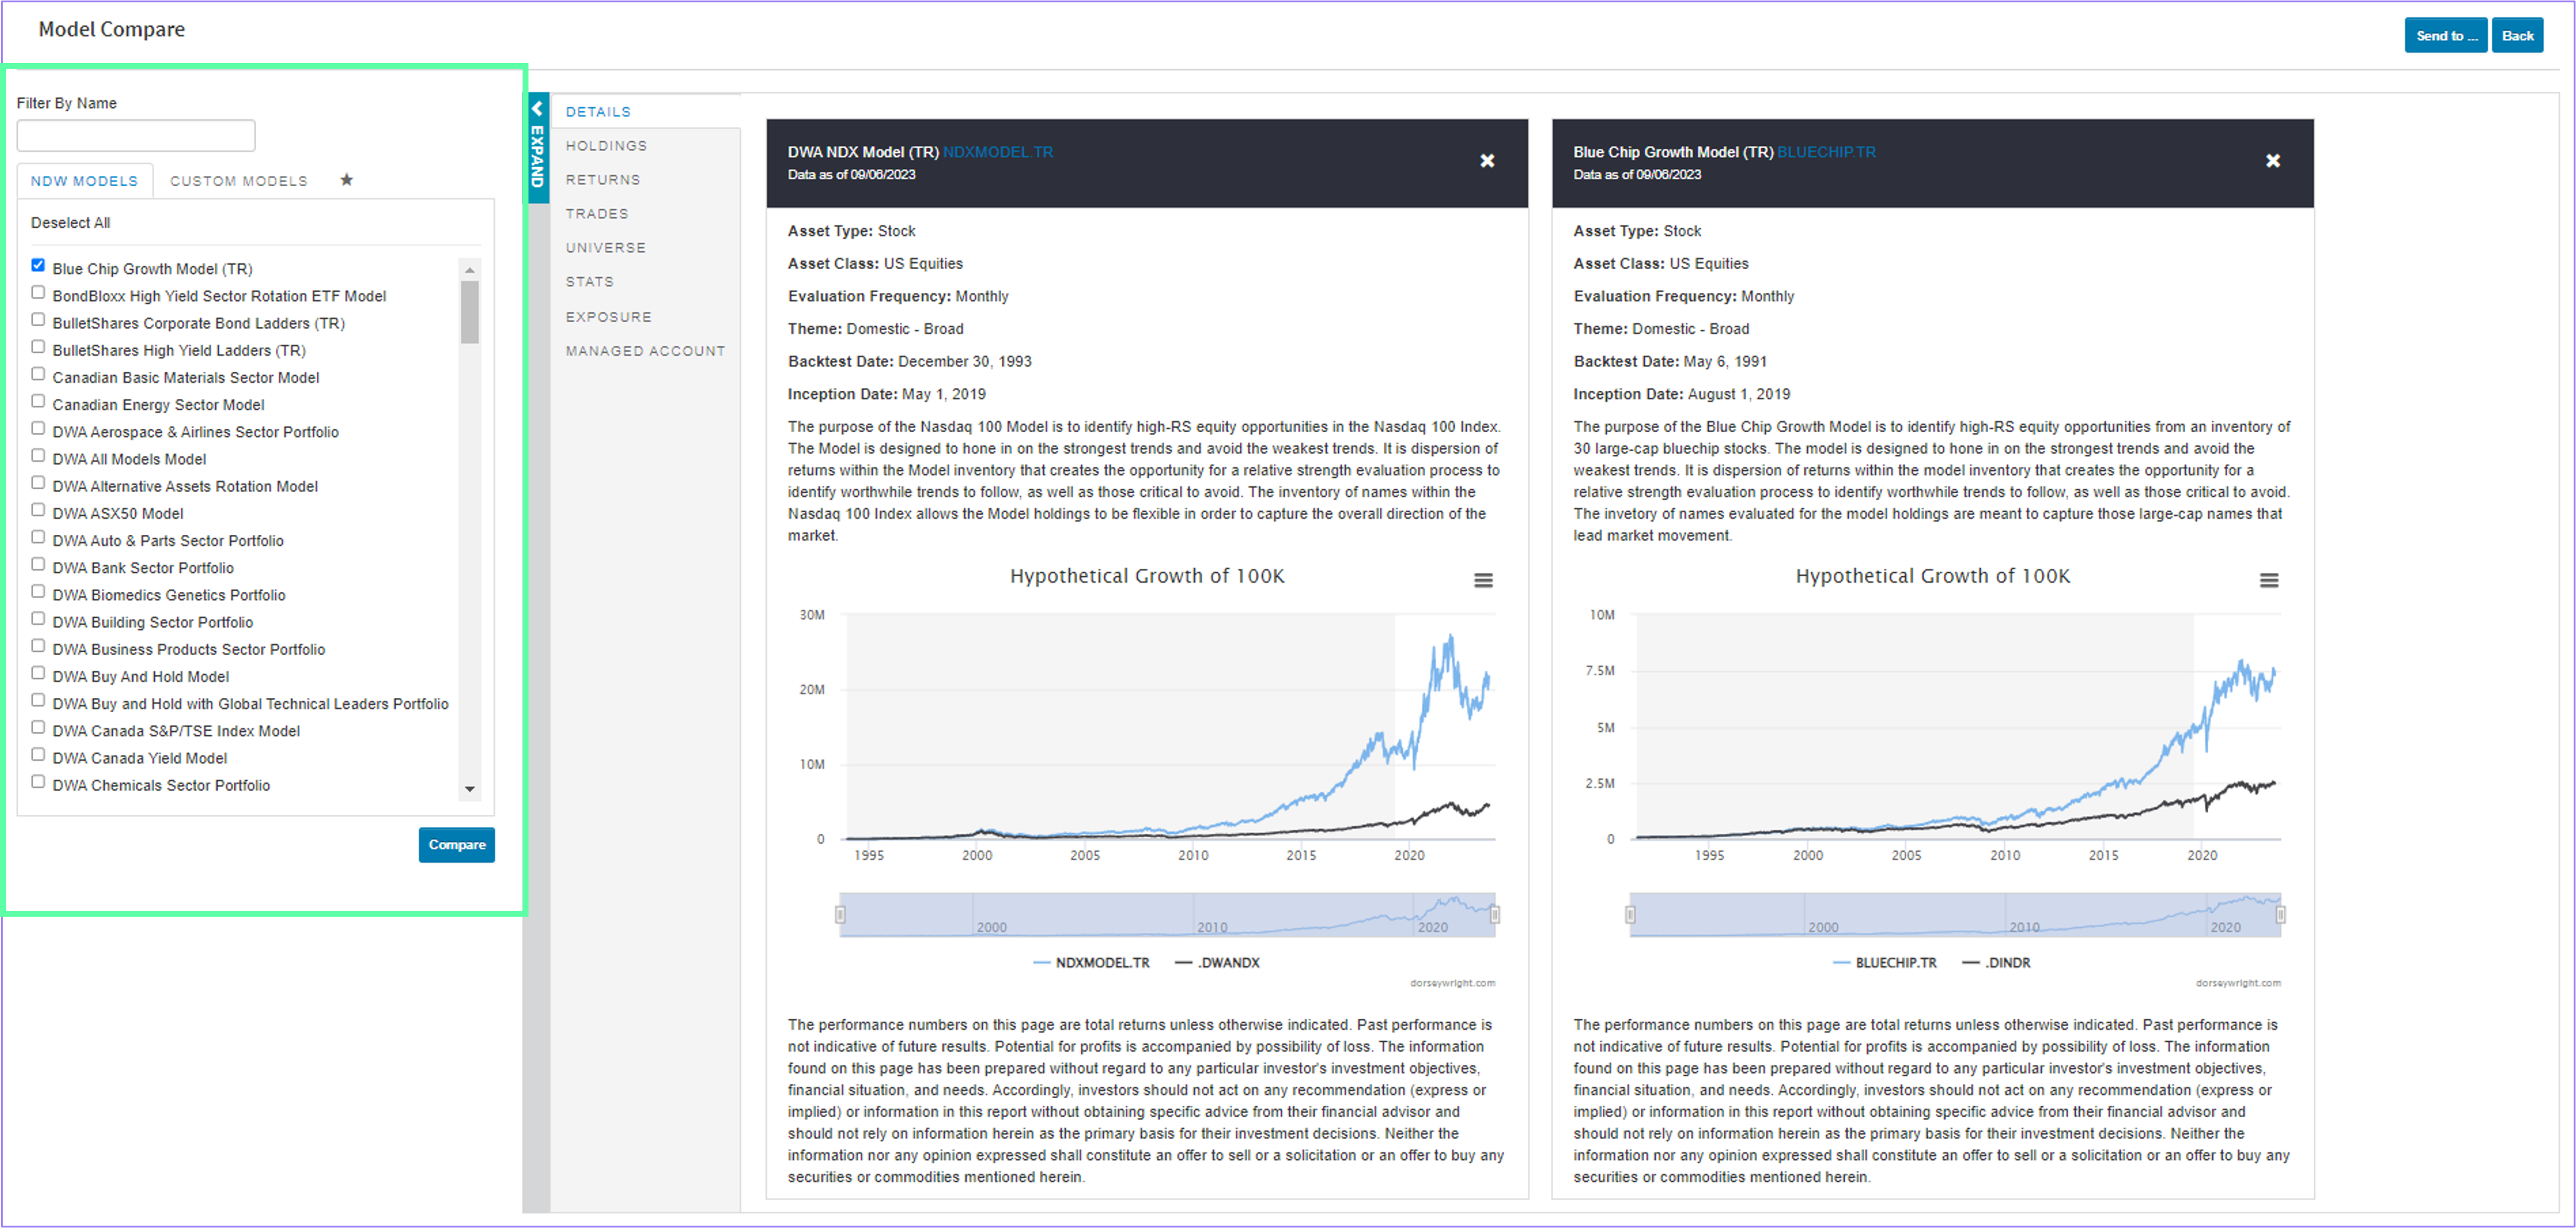
Task: Check DWA Biomedics Genetics Portfolio
Action: pyautogui.click(x=38, y=591)
